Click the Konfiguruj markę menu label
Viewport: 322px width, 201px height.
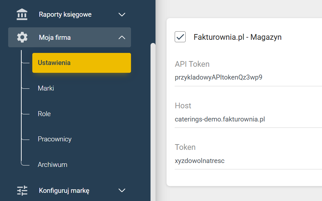pyautogui.click(x=64, y=190)
